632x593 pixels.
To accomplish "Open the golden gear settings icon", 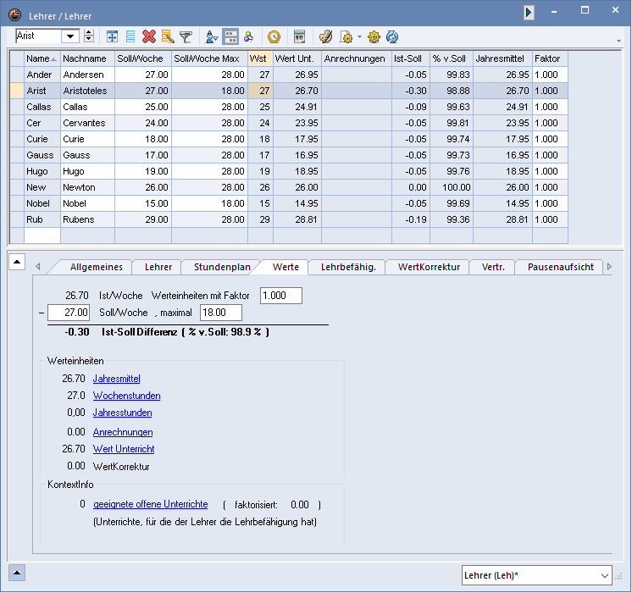I will point(374,36).
